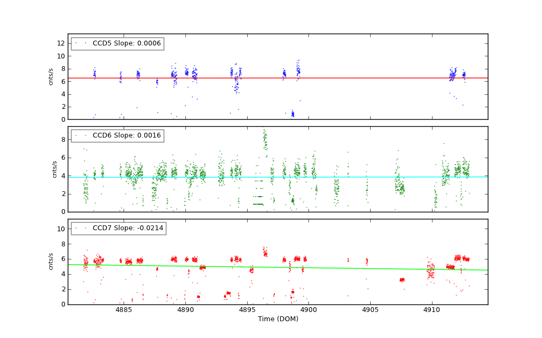Viewport: 542px width, 338px height.
Task: Click the 12 tick label on CCD5 y-axis
Action: [x=61, y=43]
